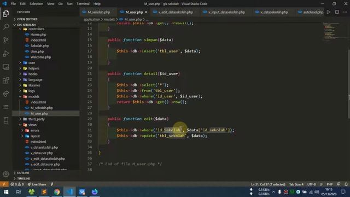Switch to the autoload.php tab

pos(310,12)
